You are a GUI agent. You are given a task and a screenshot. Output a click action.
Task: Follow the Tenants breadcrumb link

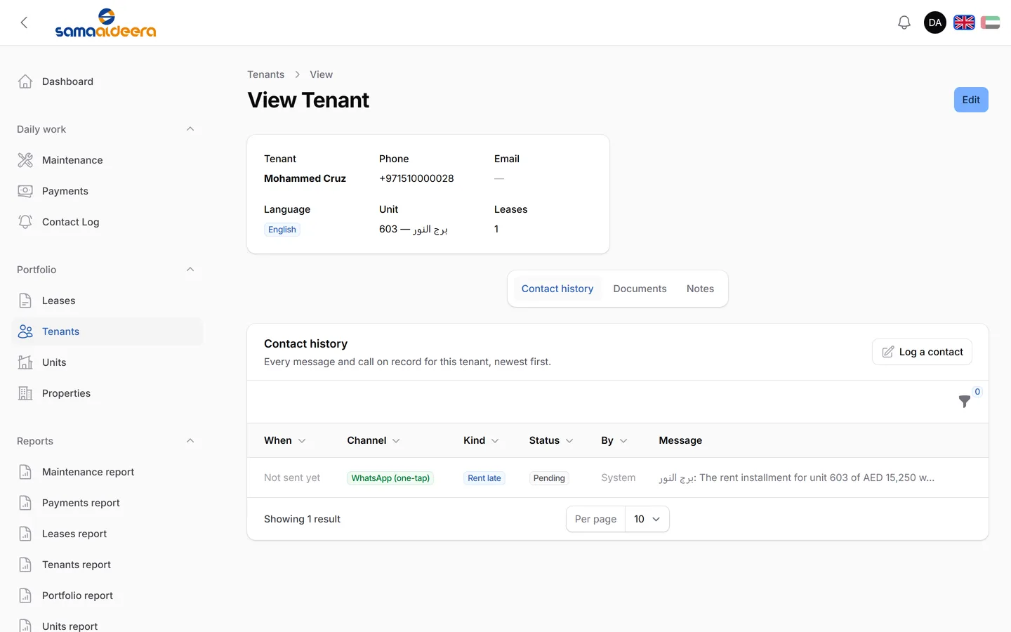(265, 74)
